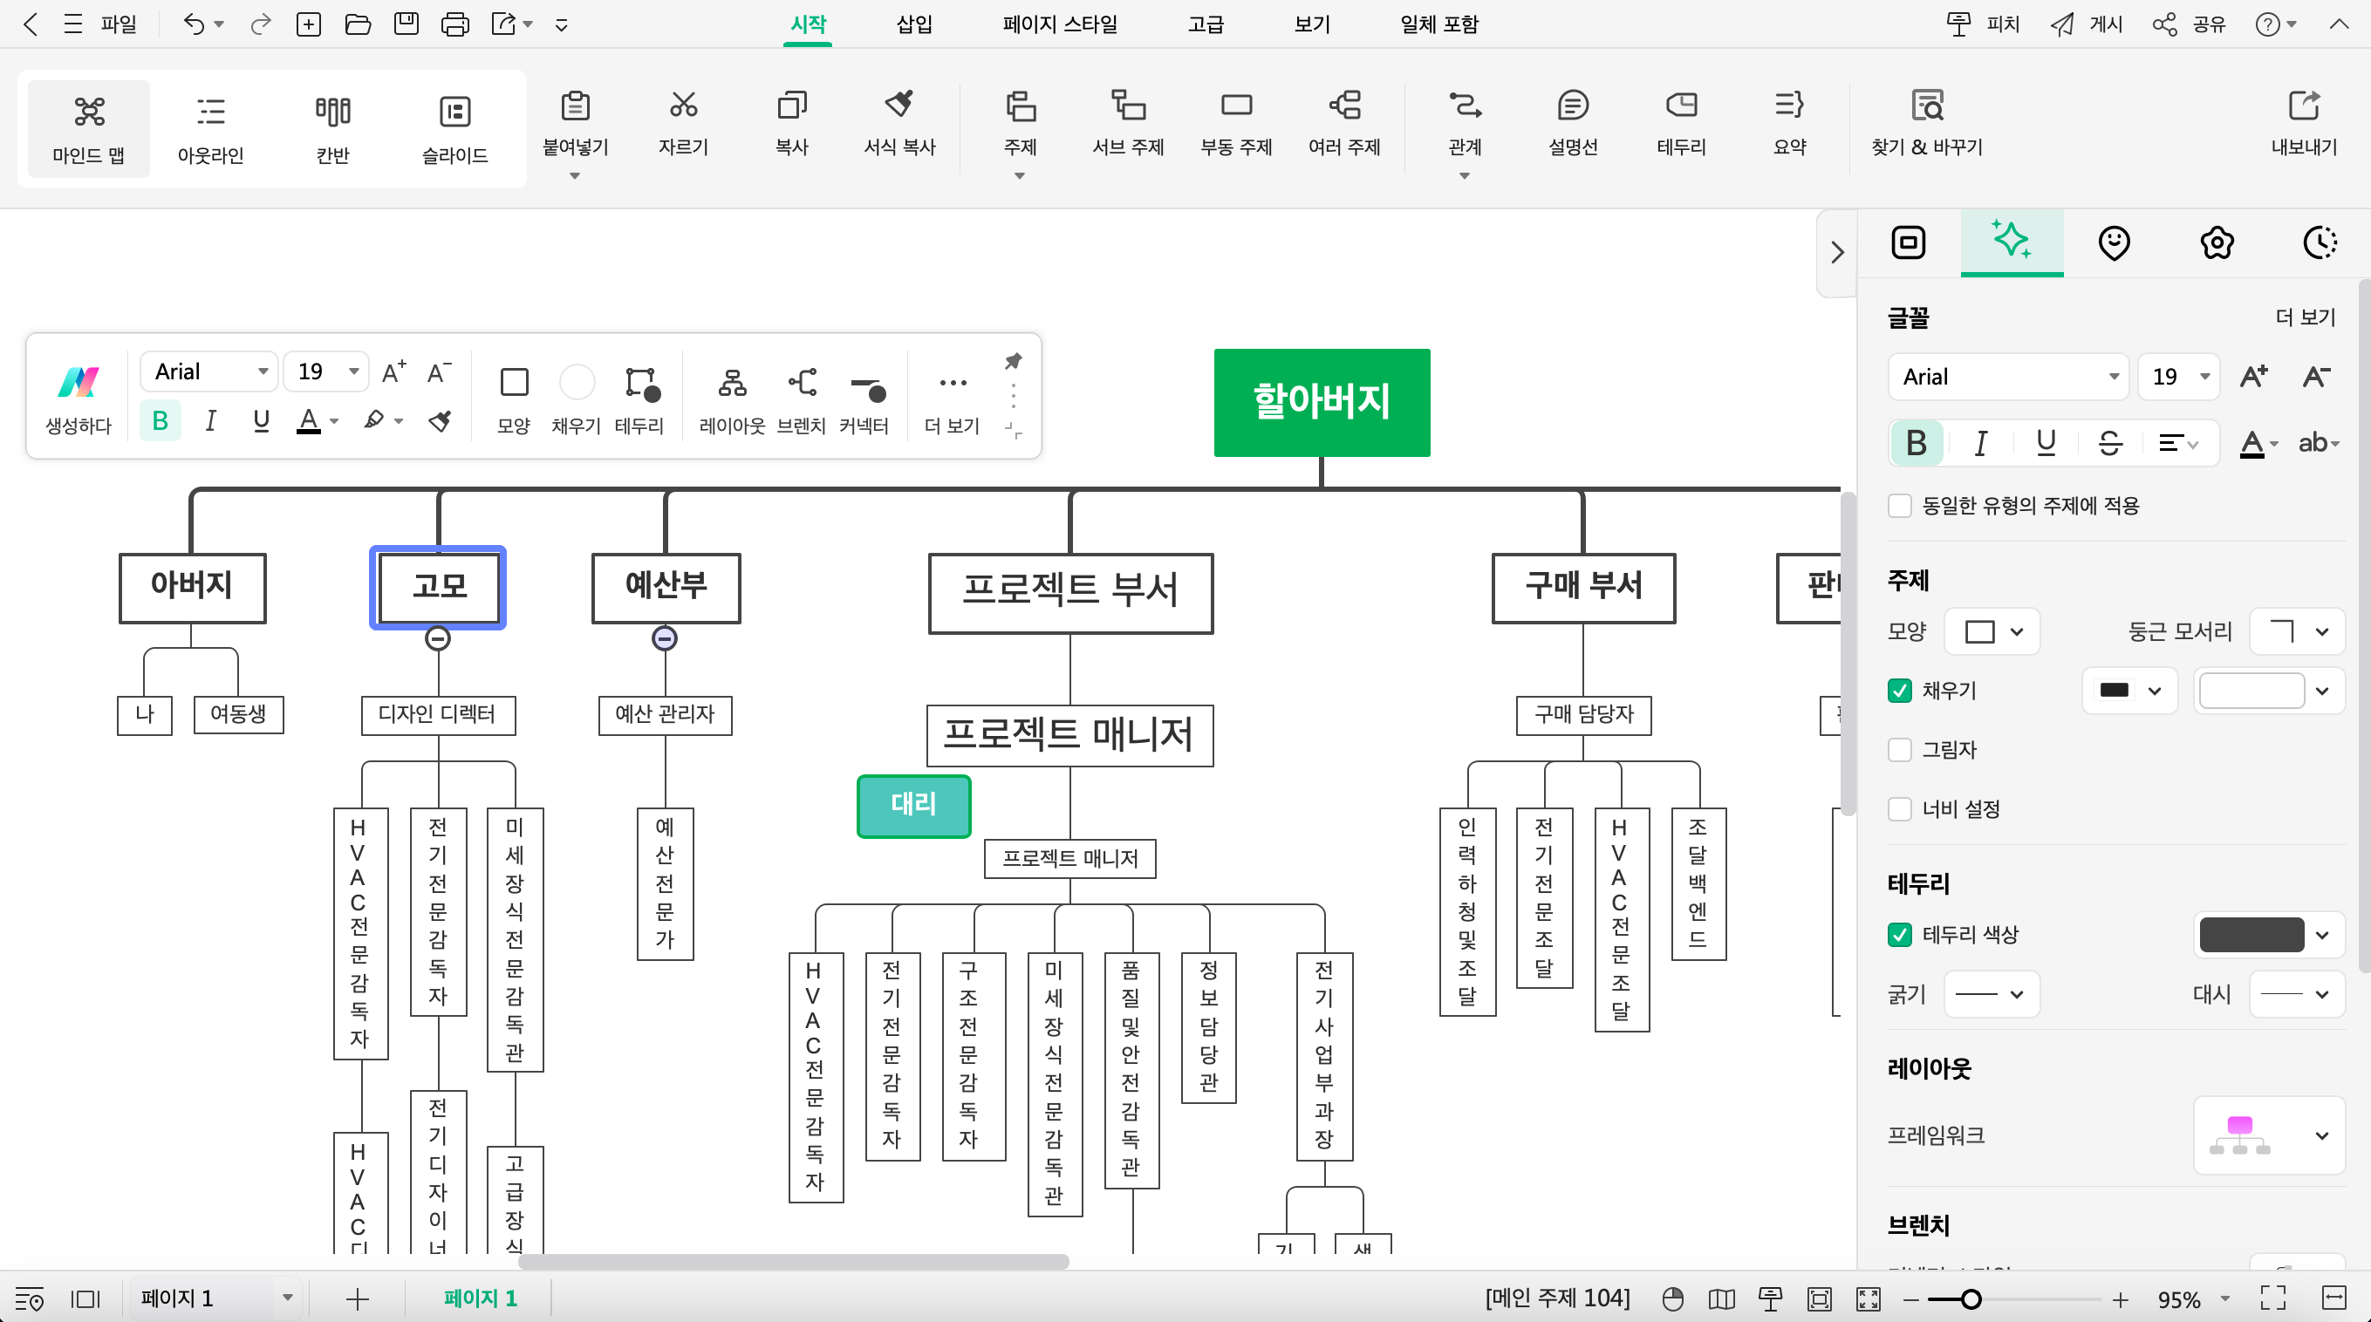
Task: Add a new page with plus button
Action: pos(357,1298)
